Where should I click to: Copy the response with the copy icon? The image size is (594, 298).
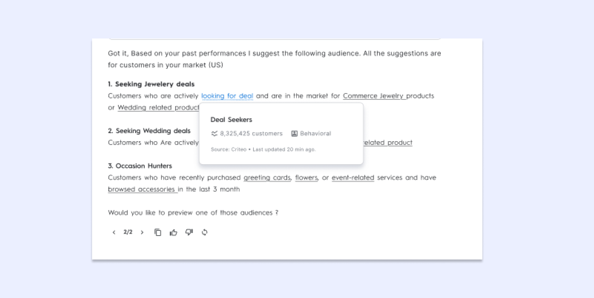pos(158,233)
